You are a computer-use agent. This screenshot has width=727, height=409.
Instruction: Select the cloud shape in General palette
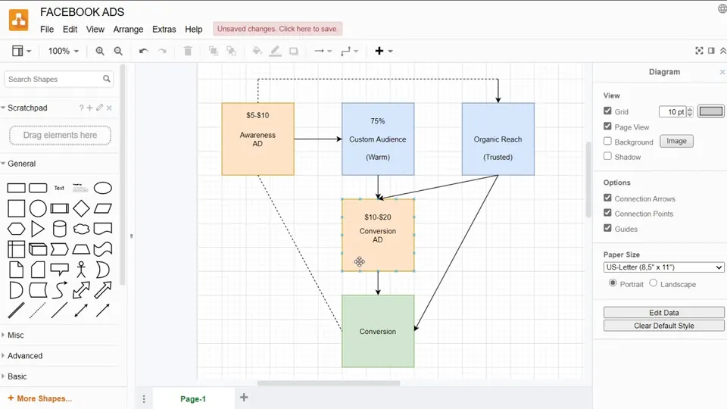(x=81, y=229)
